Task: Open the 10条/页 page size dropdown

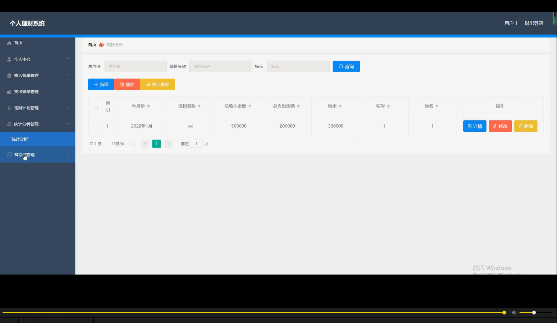Action: click(x=120, y=144)
